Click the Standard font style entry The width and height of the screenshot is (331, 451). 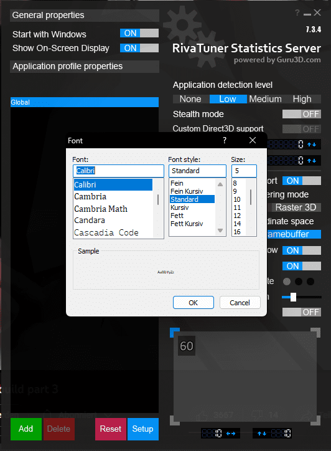click(192, 199)
